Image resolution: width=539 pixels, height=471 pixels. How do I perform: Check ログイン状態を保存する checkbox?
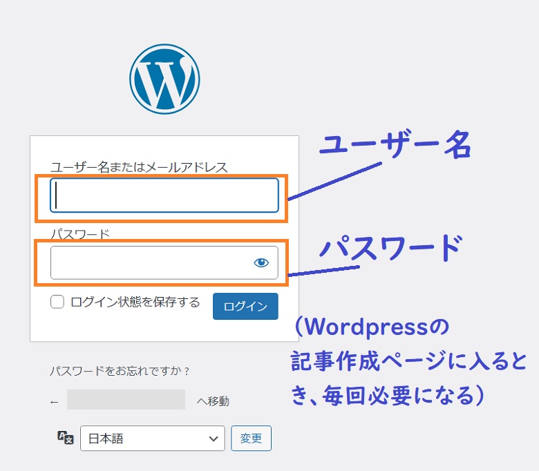(x=57, y=302)
